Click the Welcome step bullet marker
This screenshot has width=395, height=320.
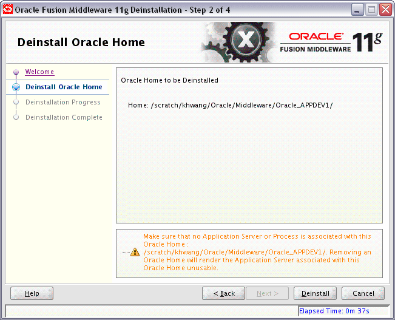[16, 72]
